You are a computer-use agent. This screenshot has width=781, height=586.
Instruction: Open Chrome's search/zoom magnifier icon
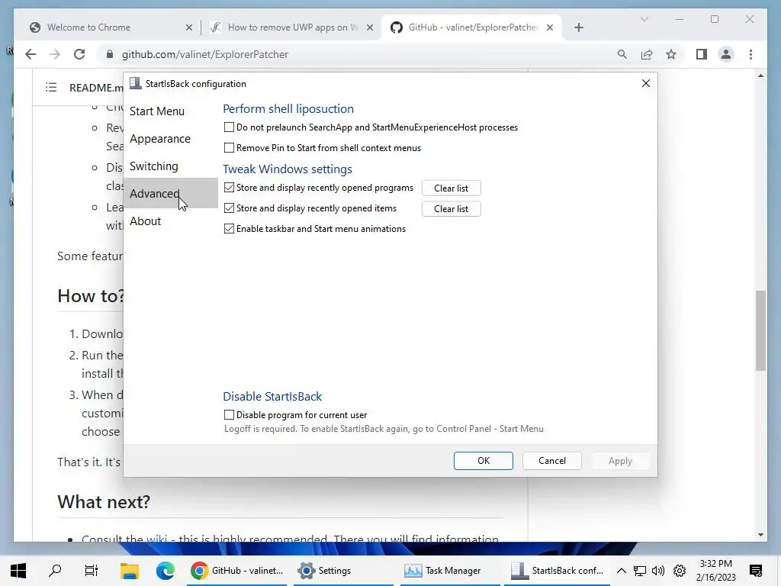(x=622, y=54)
